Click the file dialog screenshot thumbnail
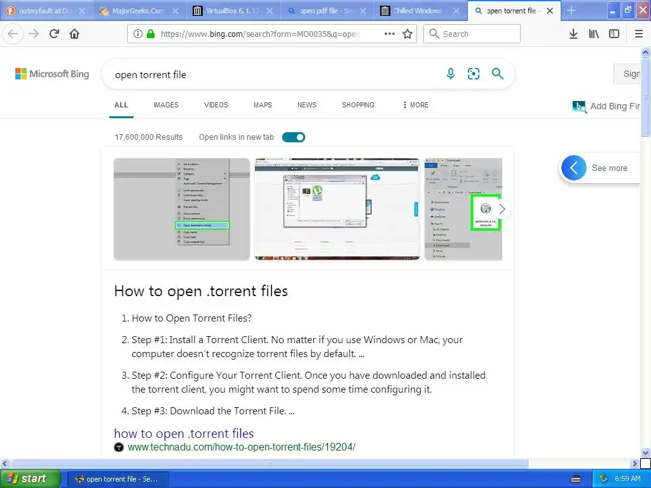Image resolution: width=651 pixels, height=488 pixels. (337, 209)
